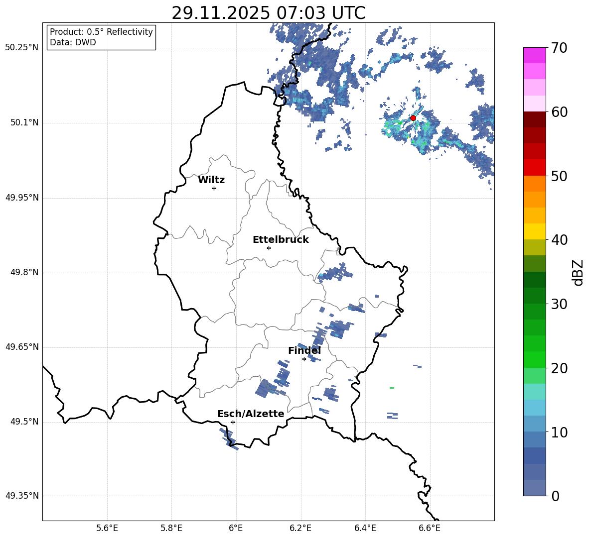Click the 50.25°N latitude label
The width and height of the screenshot is (590, 538).
point(22,48)
